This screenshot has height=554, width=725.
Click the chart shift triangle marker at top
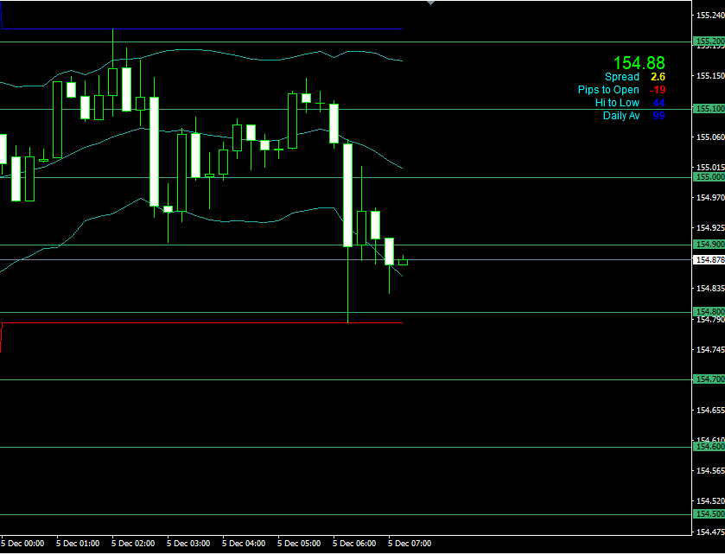pos(430,3)
